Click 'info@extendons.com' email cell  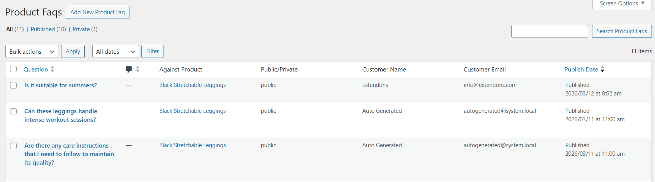(490, 85)
